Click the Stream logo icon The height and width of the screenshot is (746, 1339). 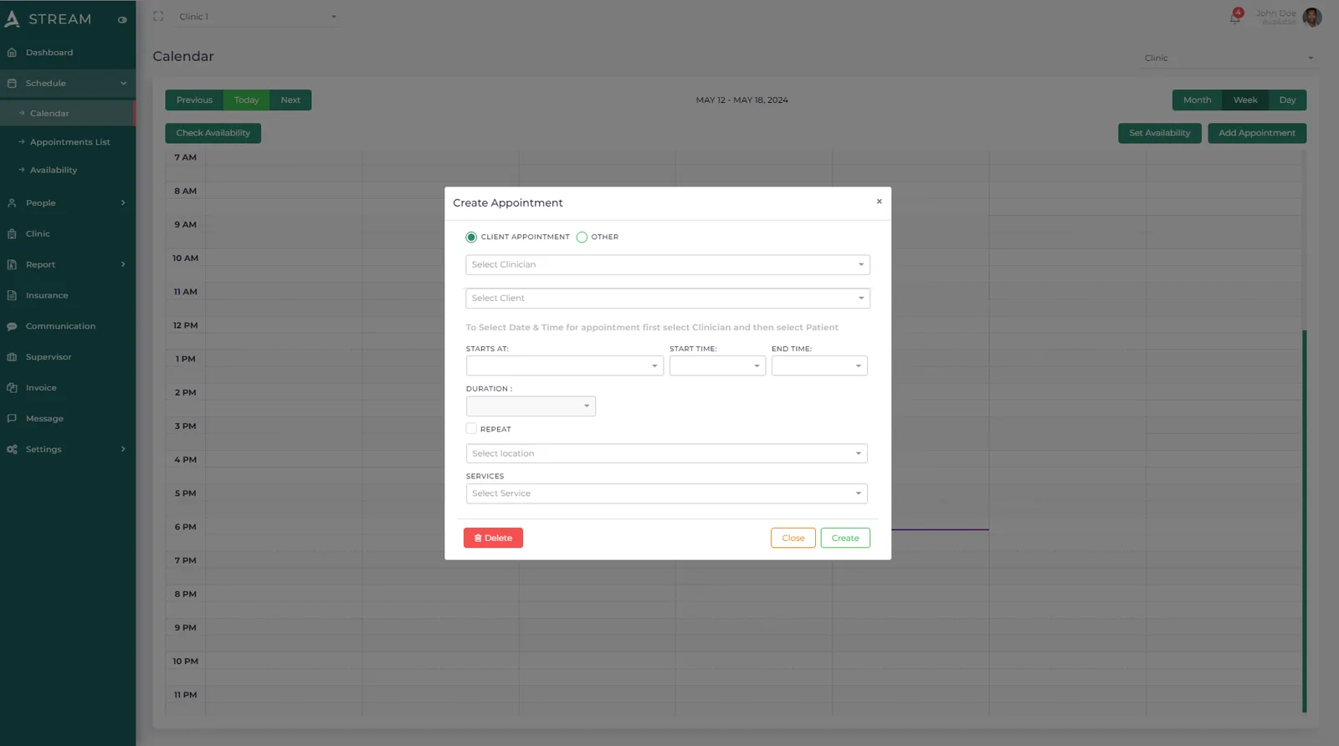click(x=12, y=18)
